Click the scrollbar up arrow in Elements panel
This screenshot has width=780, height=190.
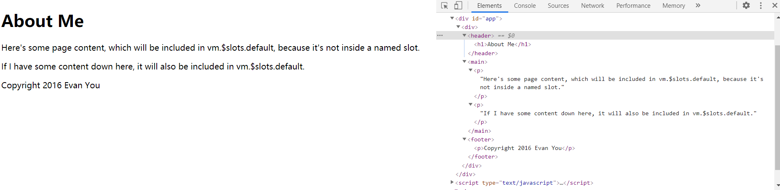click(777, 17)
